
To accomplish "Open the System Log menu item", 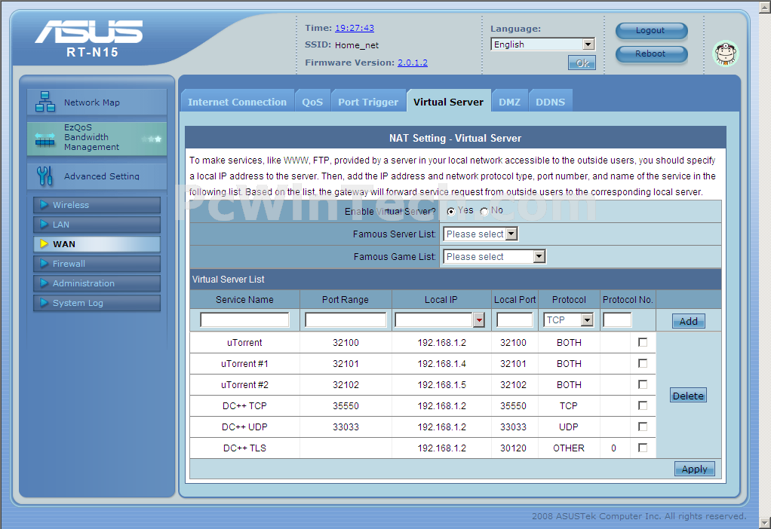I will [97, 303].
